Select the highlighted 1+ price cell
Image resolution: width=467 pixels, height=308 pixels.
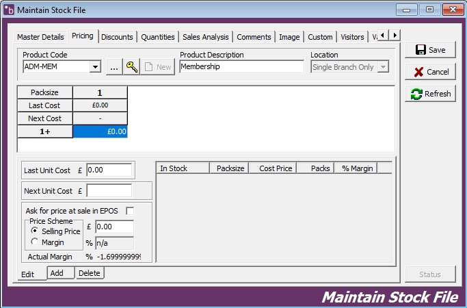[x=100, y=131]
